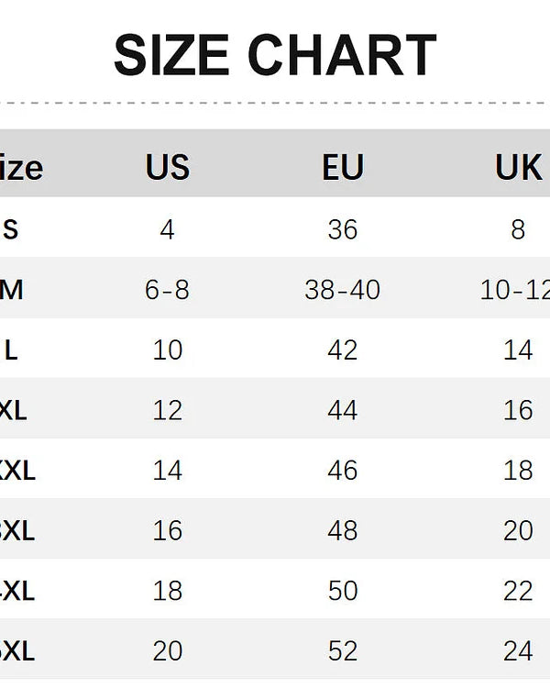
Task: Click EU size 42 cell
Action: 343,350
